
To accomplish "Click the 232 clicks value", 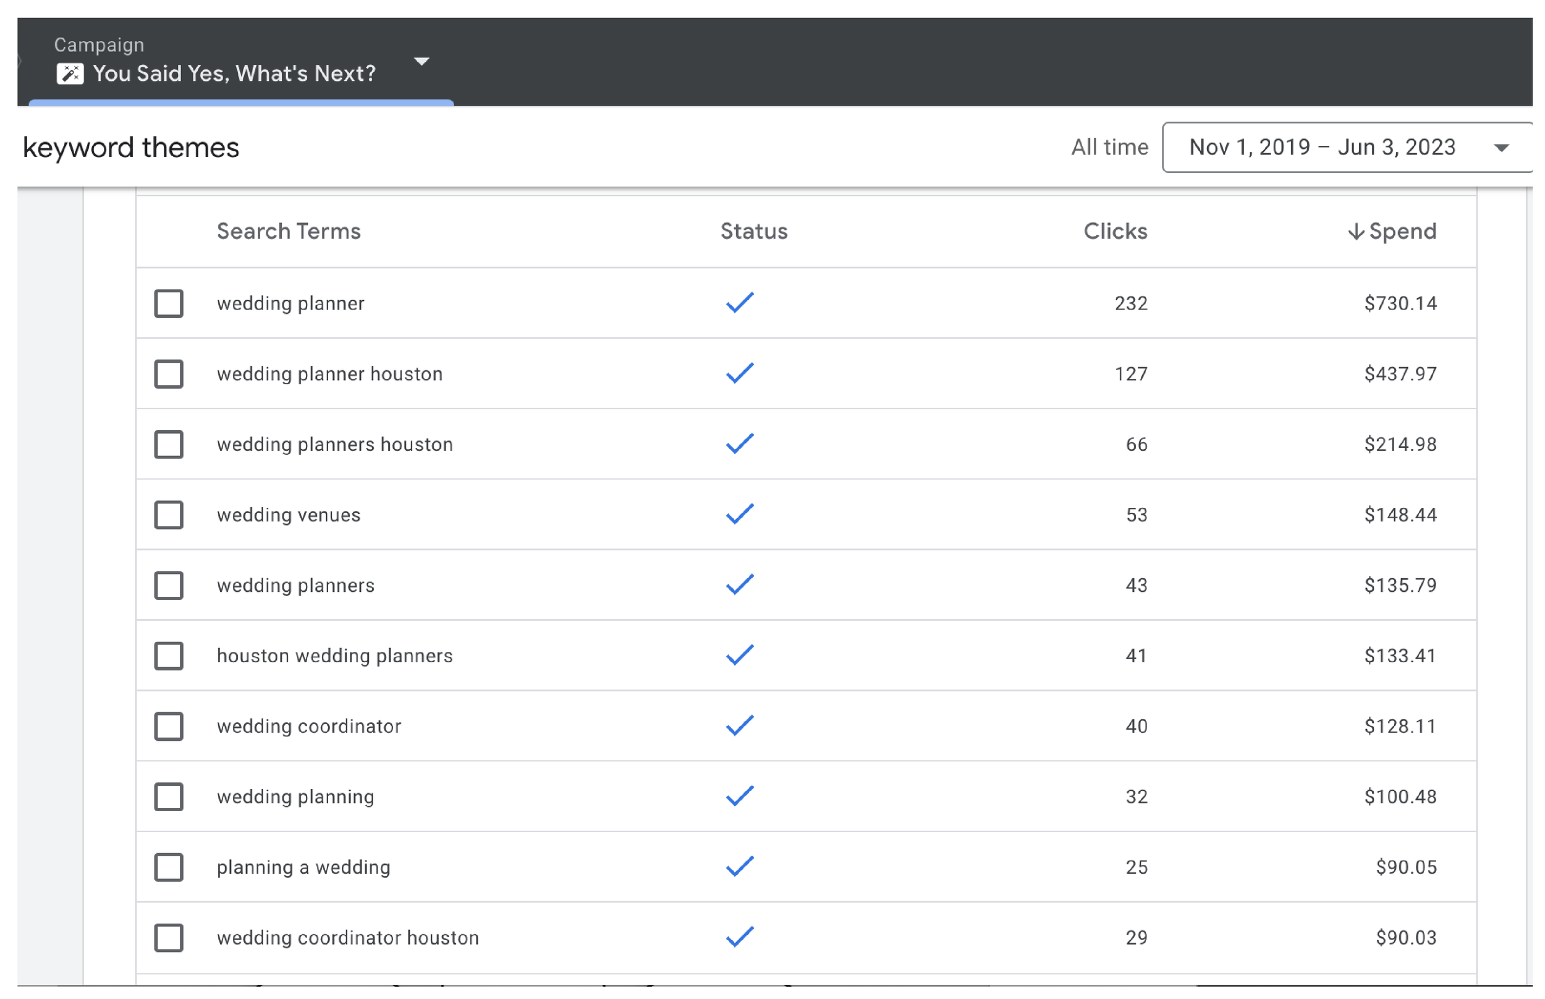I will click(x=1131, y=303).
